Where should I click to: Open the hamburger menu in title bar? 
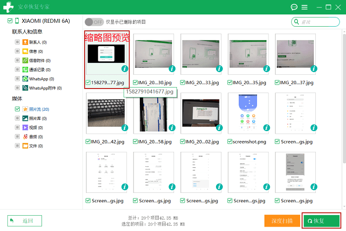(304, 7)
